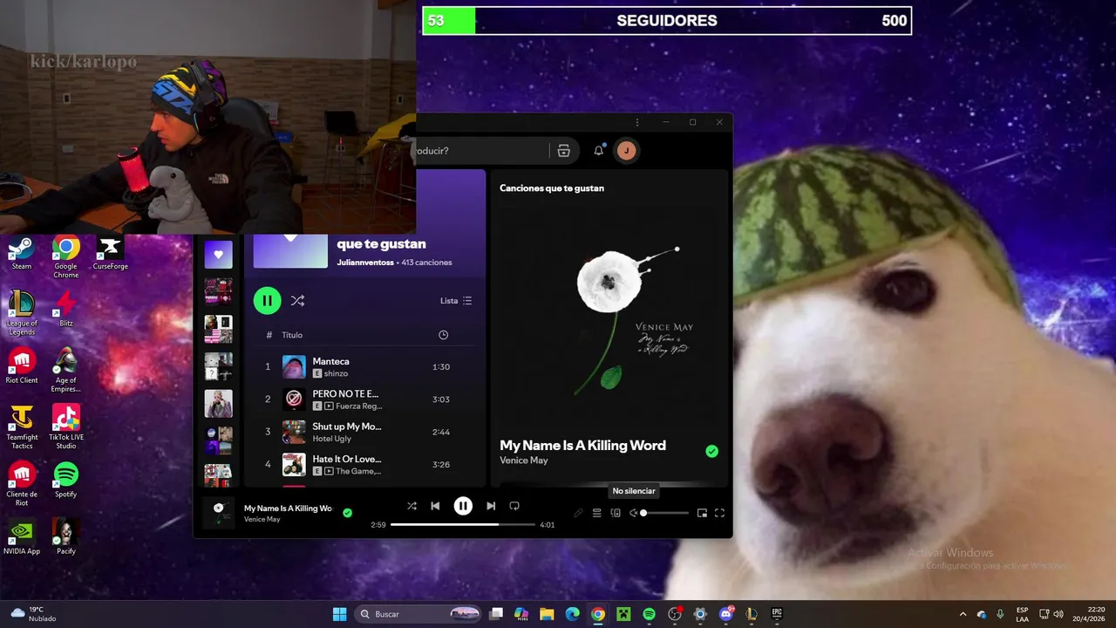Screen dimensions: 1116x628
Task: Open the third playlist cover in Spotify sidebar
Action: (218, 329)
